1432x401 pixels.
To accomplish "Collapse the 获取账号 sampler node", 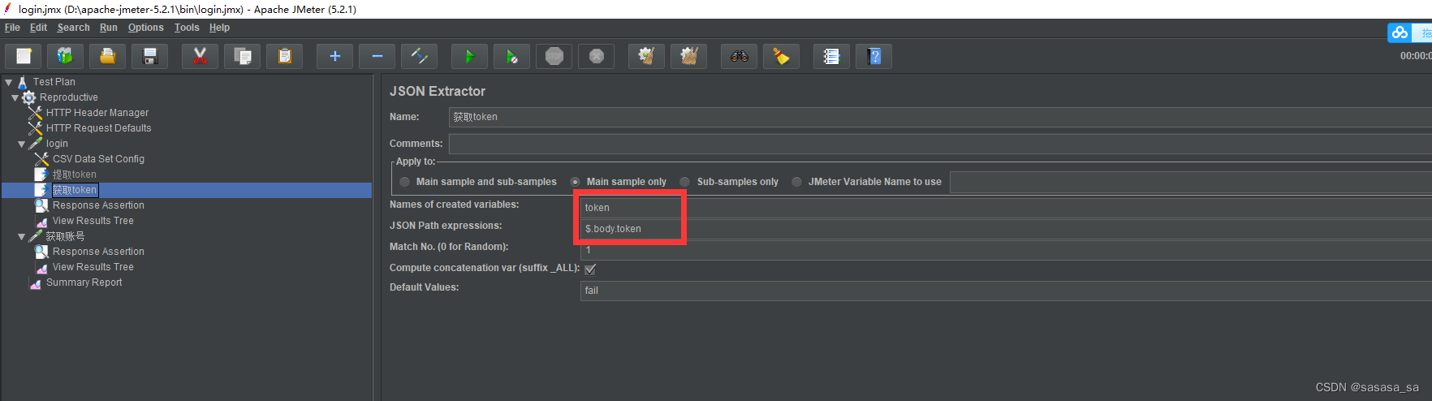I will 21,236.
